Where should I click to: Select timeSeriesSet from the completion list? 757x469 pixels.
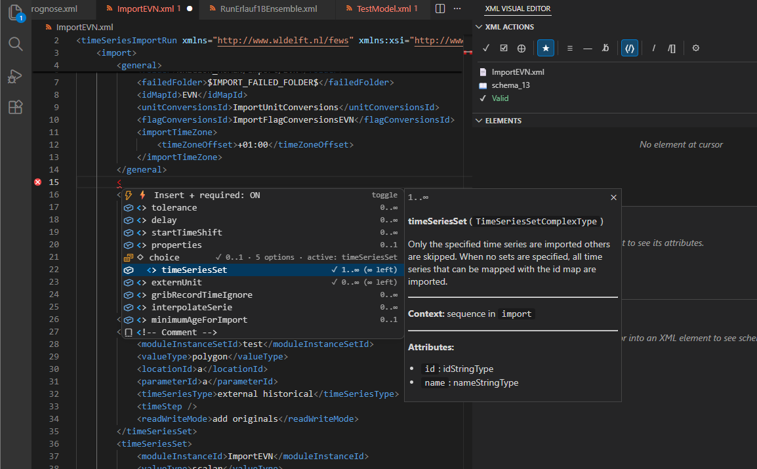tap(193, 270)
